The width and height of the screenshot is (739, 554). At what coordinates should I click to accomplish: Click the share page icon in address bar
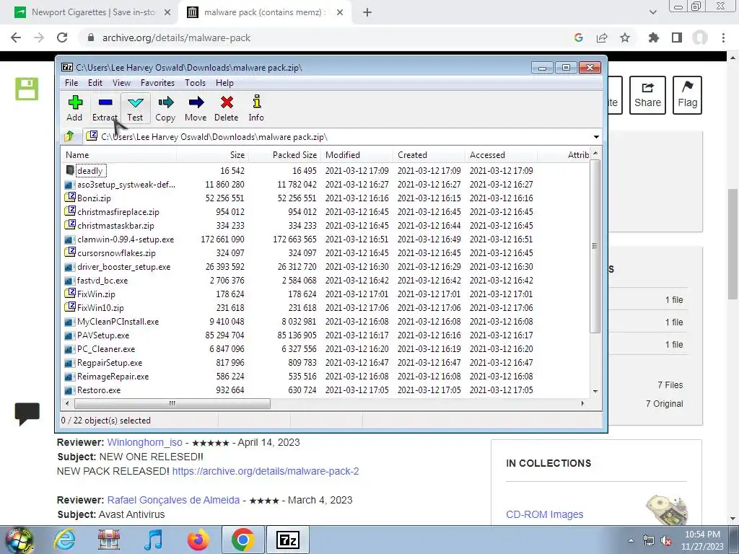pyautogui.click(x=602, y=38)
